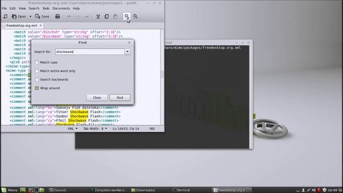Viewport: 343px width, 193px height.
Task: Close the freedesktop.org.xml tab
Action: tap(41, 26)
